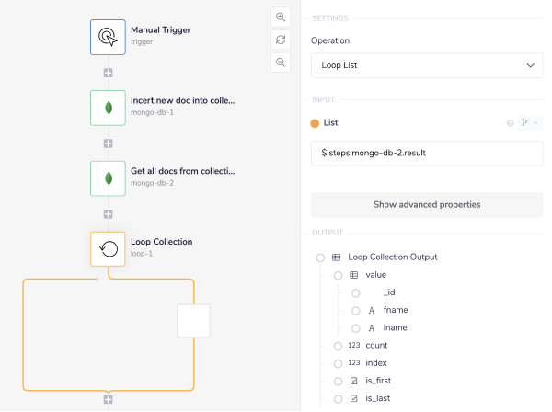The image size is (552, 412).
Task: Zoom in on the workflow canvas
Action: (x=281, y=17)
